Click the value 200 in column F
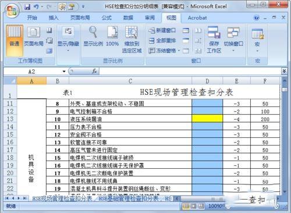 265,119
